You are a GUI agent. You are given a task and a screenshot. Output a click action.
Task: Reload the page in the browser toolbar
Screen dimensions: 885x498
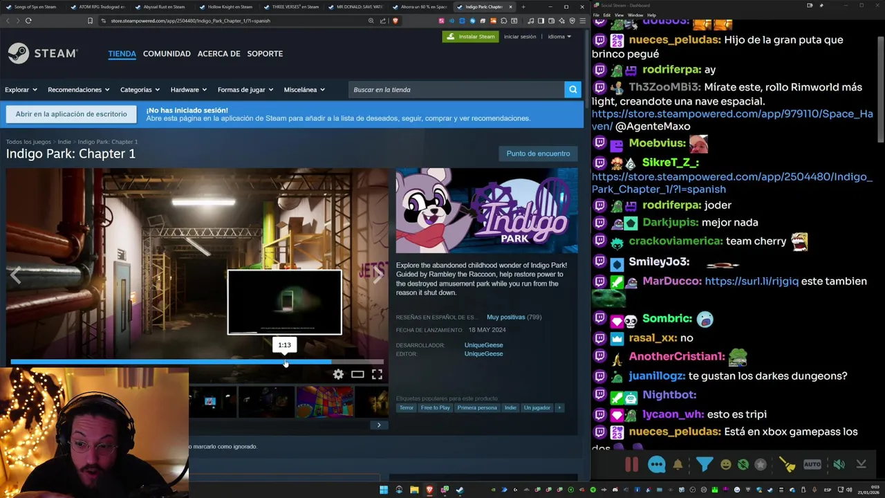[28, 21]
